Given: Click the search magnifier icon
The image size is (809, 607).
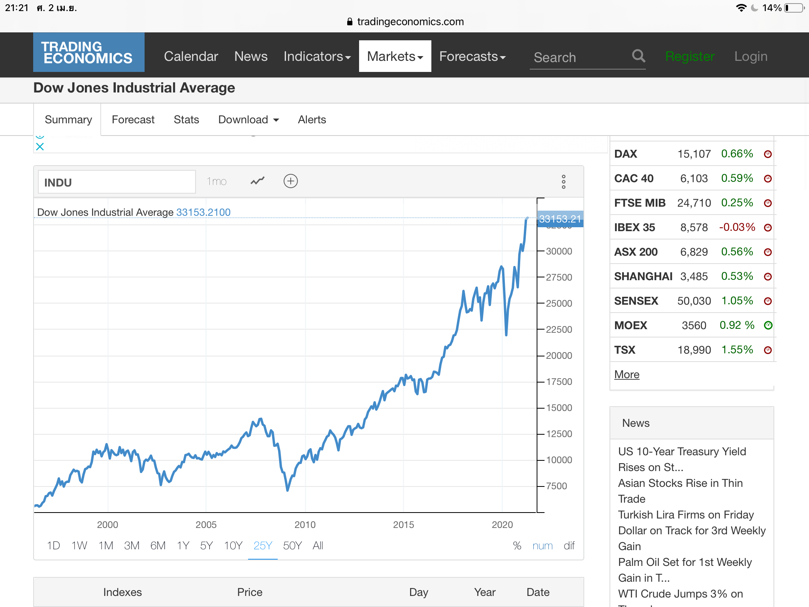Looking at the screenshot, I should click(x=638, y=56).
